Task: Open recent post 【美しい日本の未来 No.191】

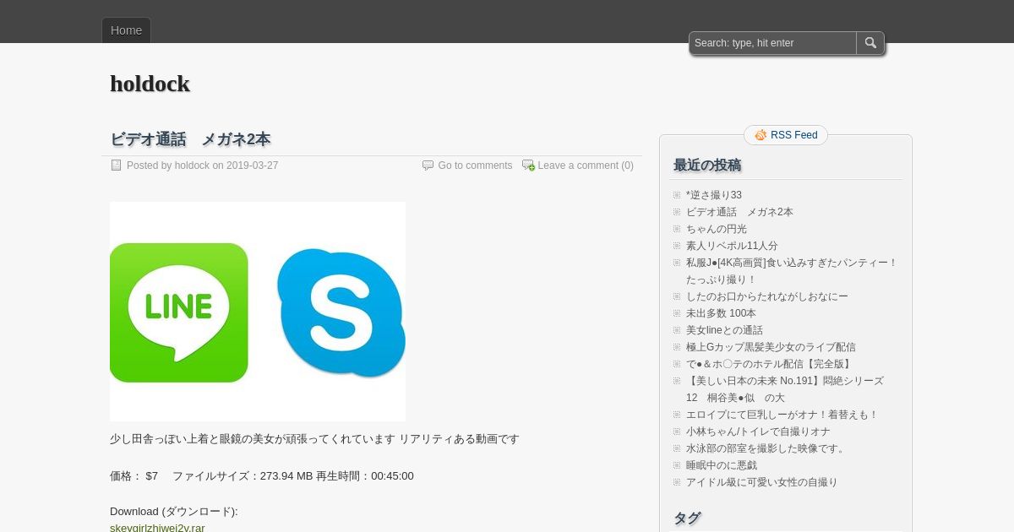Action: point(785,389)
